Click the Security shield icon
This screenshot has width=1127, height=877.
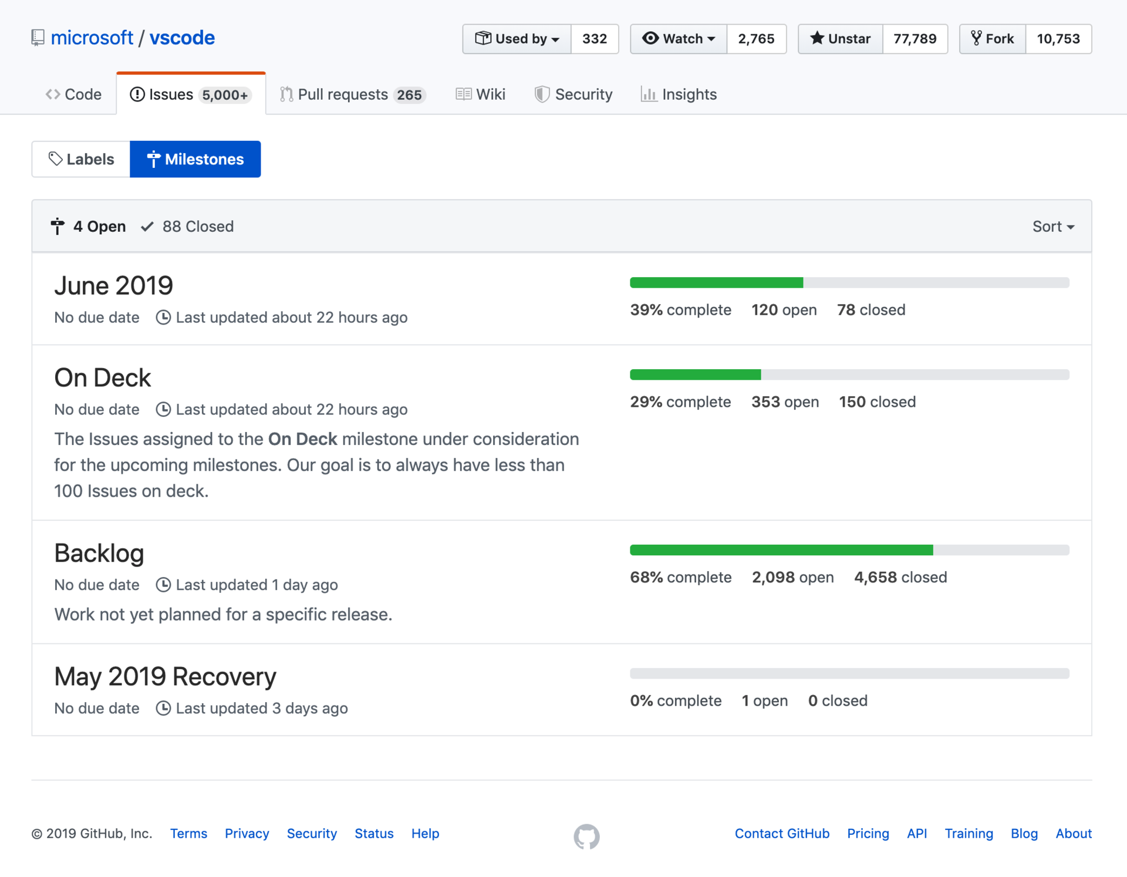click(x=541, y=95)
